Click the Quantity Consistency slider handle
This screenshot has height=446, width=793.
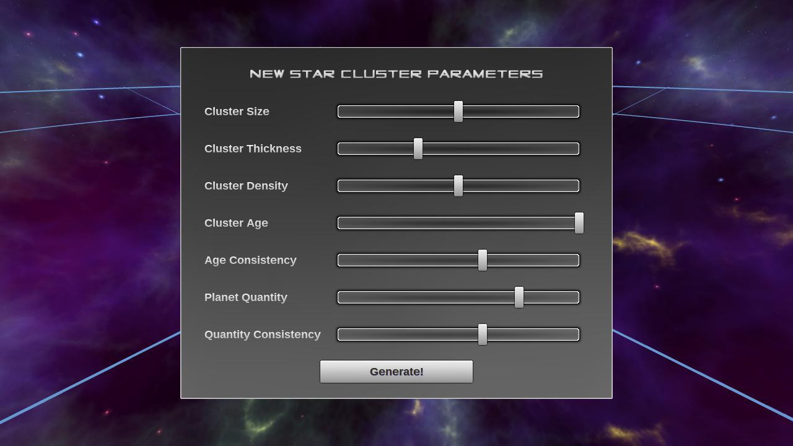coord(483,334)
